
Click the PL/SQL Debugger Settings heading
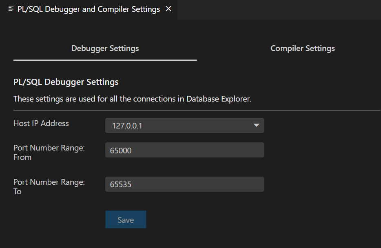66,82
